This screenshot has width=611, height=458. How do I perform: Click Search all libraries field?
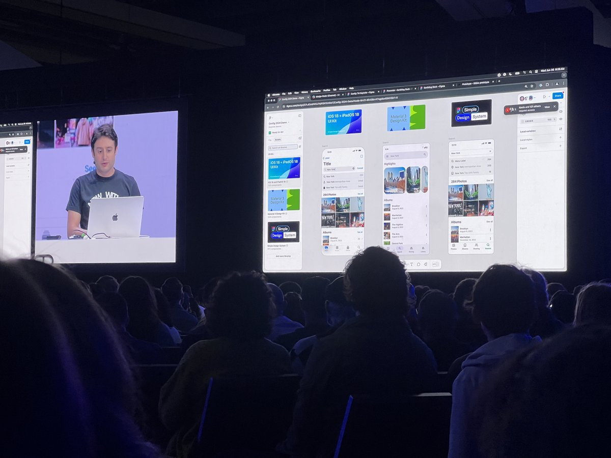point(283,147)
